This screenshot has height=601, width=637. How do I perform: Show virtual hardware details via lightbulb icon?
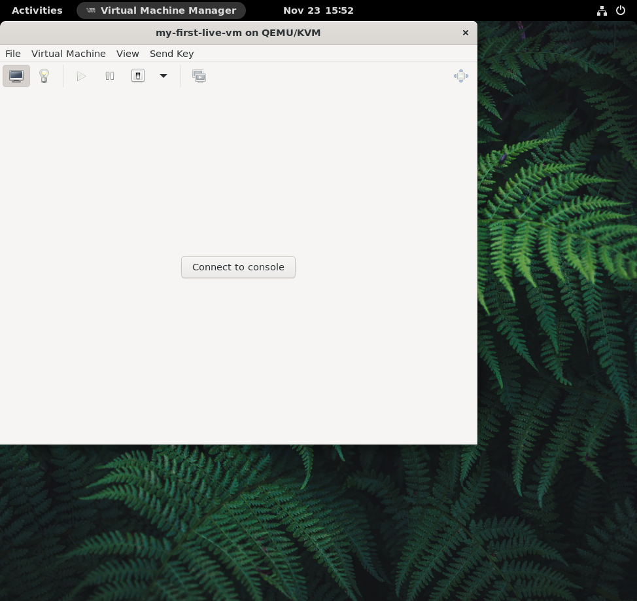point(44,76)
